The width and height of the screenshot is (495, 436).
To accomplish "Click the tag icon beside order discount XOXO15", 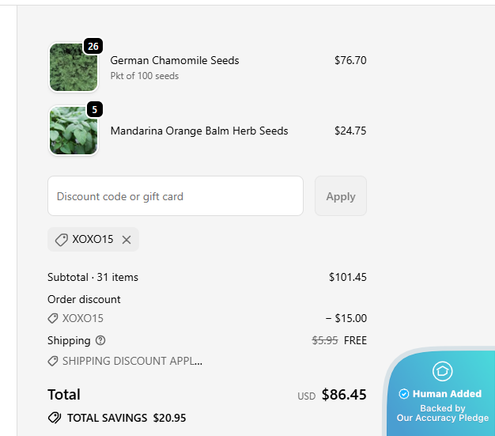I will [x=53, y=318].
